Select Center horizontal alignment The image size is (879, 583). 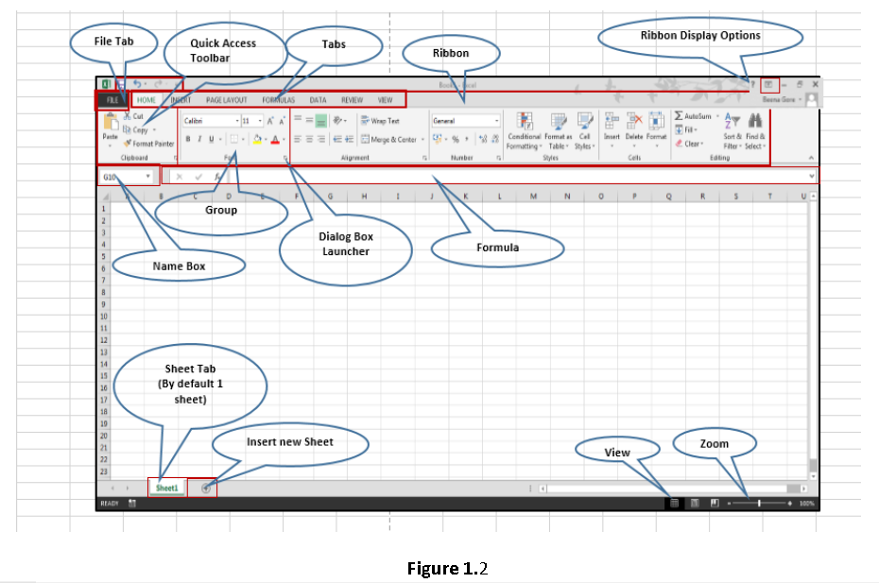click(309, 139)
